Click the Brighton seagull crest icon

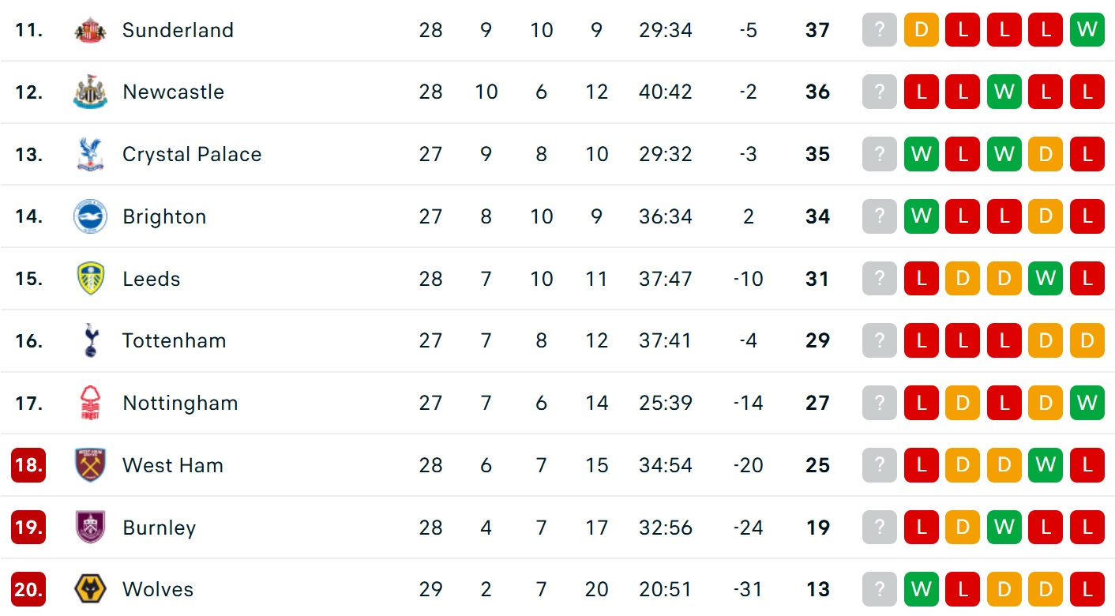90,216
